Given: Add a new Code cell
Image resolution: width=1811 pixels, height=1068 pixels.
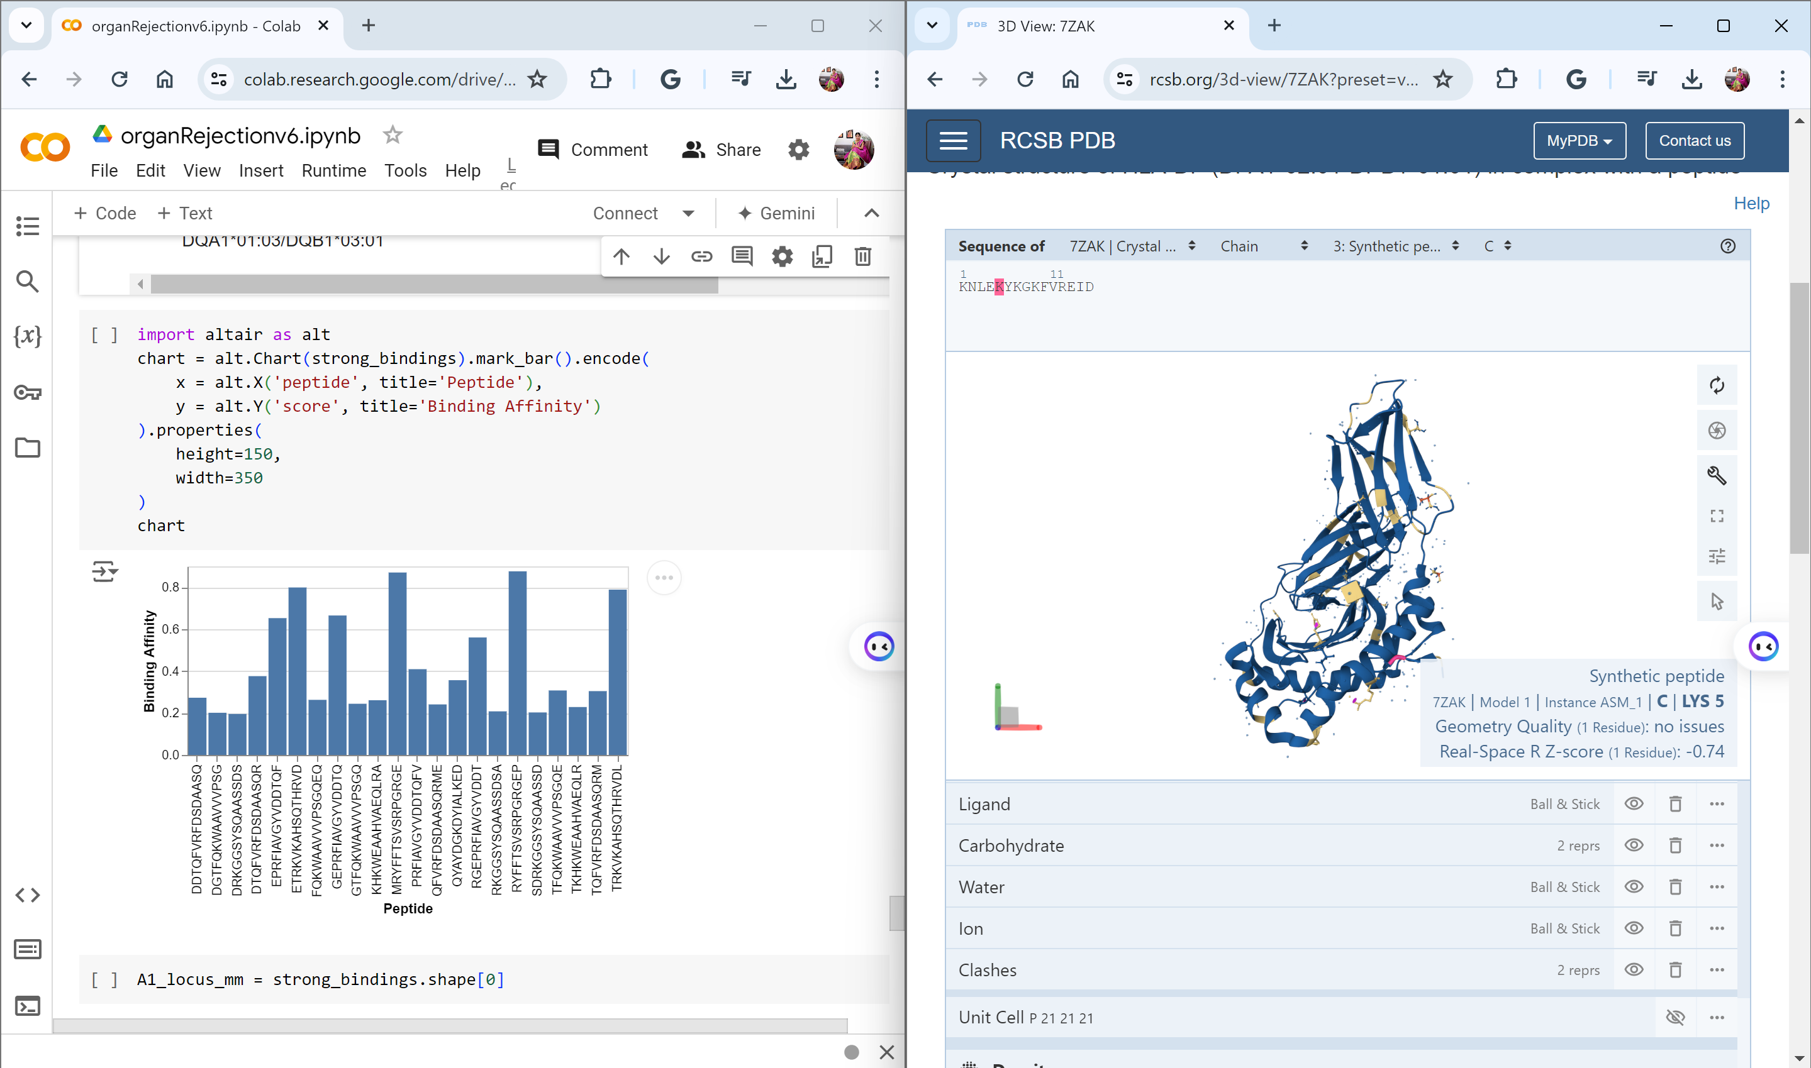Looking at the screenshot, I should click(105, 213).
